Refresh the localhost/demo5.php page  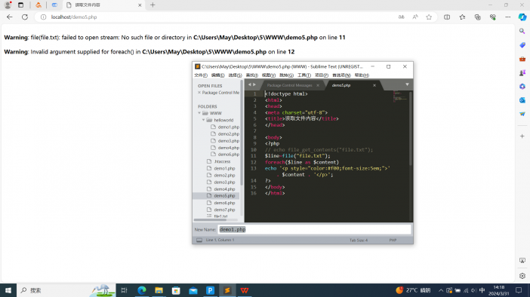pyautogui.click(x=25, y=17)
